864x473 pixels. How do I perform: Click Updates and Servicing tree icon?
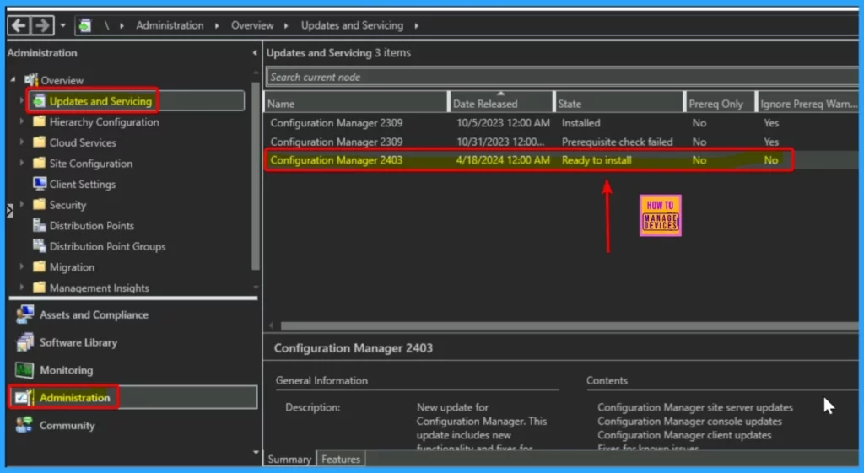pos(39,101)
